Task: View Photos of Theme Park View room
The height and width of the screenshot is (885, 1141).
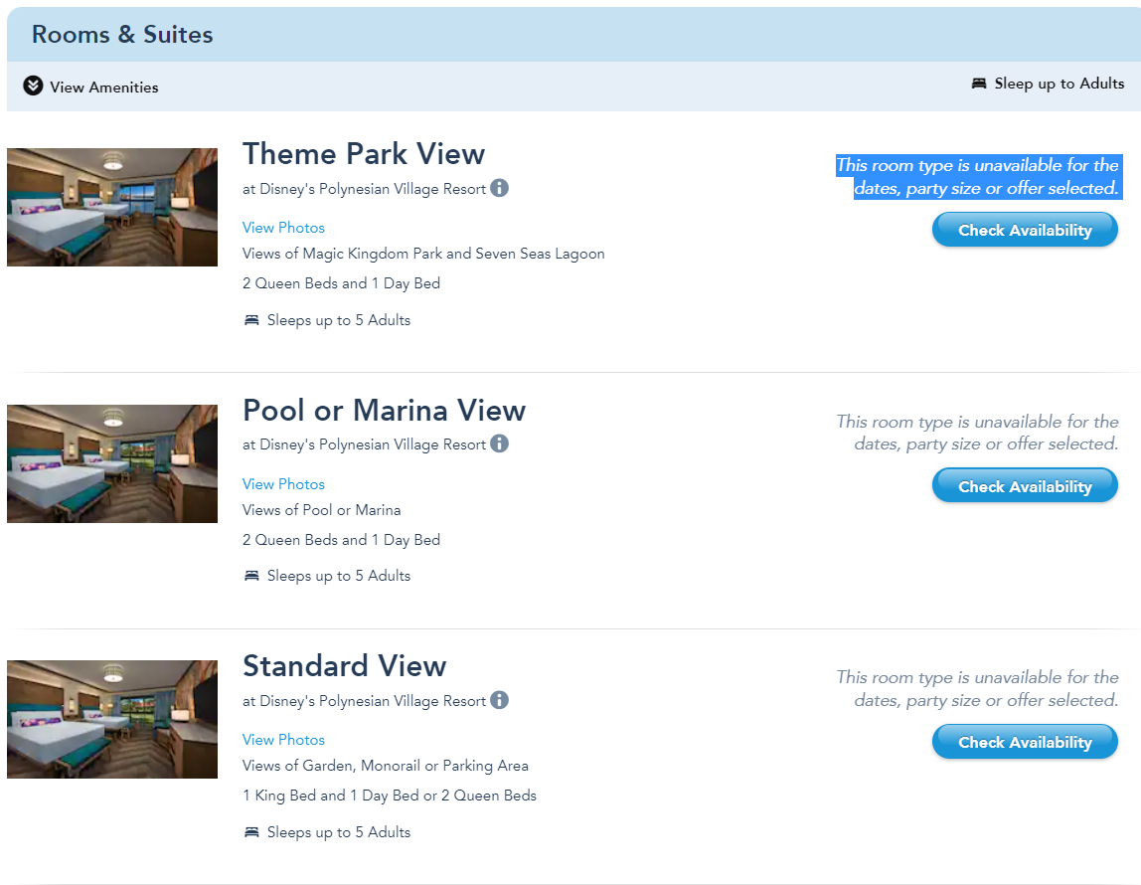Action: (x=283, y=228)
